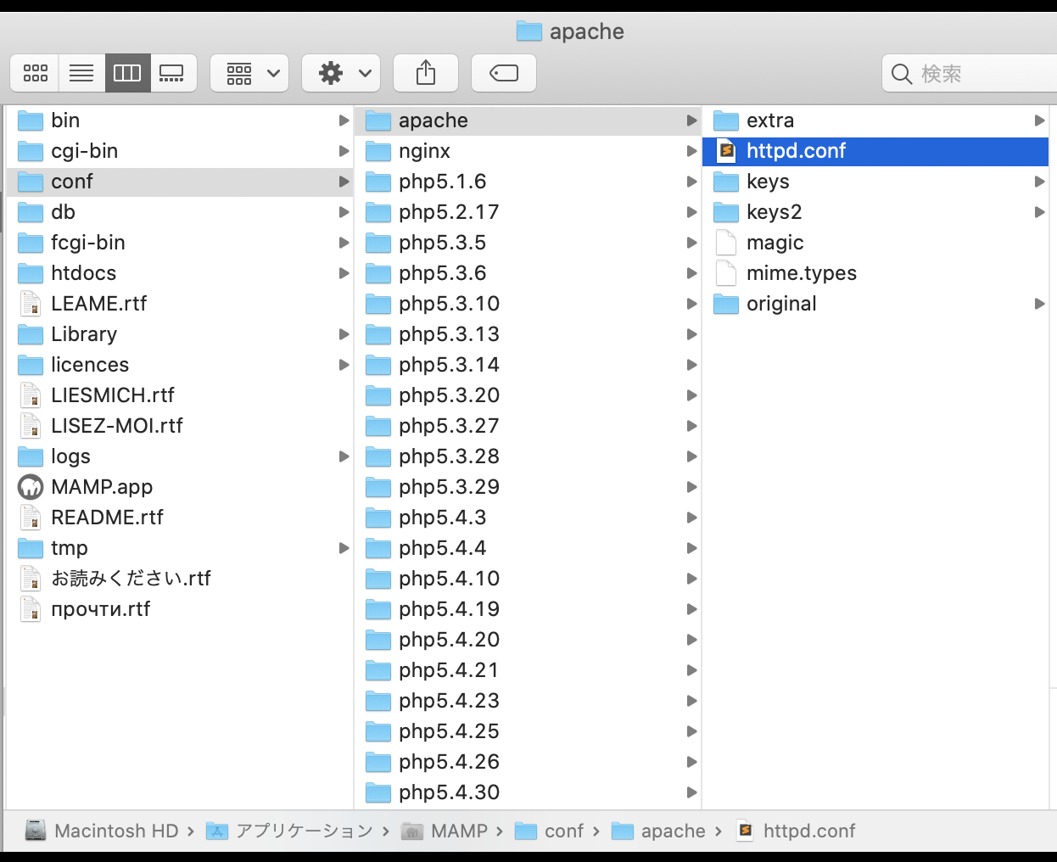Expand the keys folder arrow
1057x862 pixels.
click(1039, 182)
